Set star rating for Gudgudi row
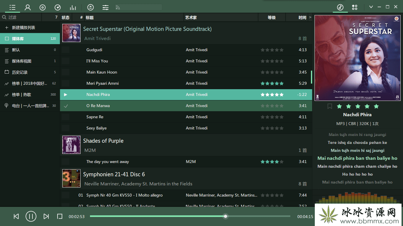 tap(272, 50)
